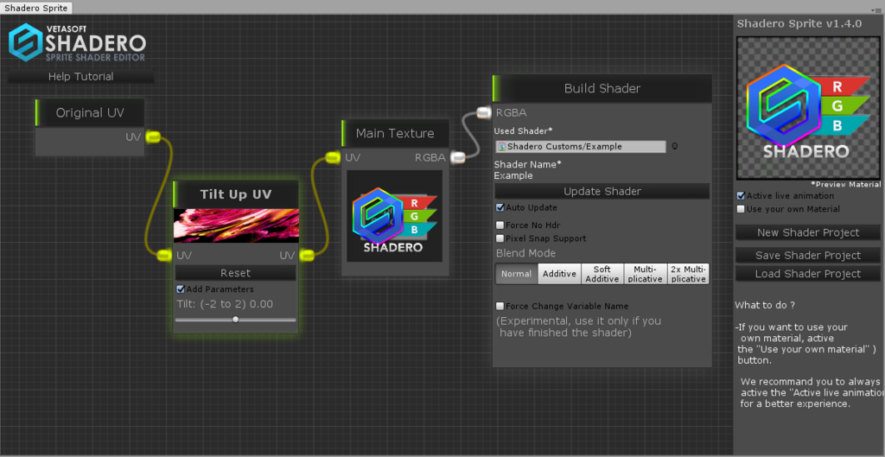885x457 pixels.
Task: Click the Build Shader node's RGBA input port
Action: [484, 112]
